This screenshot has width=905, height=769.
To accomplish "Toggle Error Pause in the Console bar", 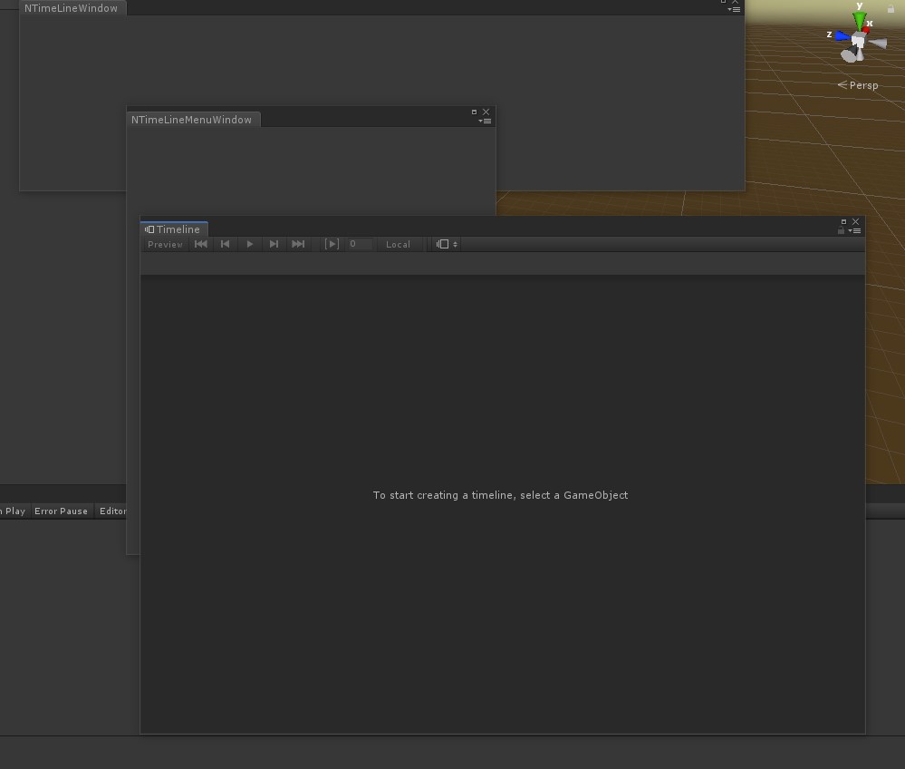I will pyautogui.click(x=62, y=511).
